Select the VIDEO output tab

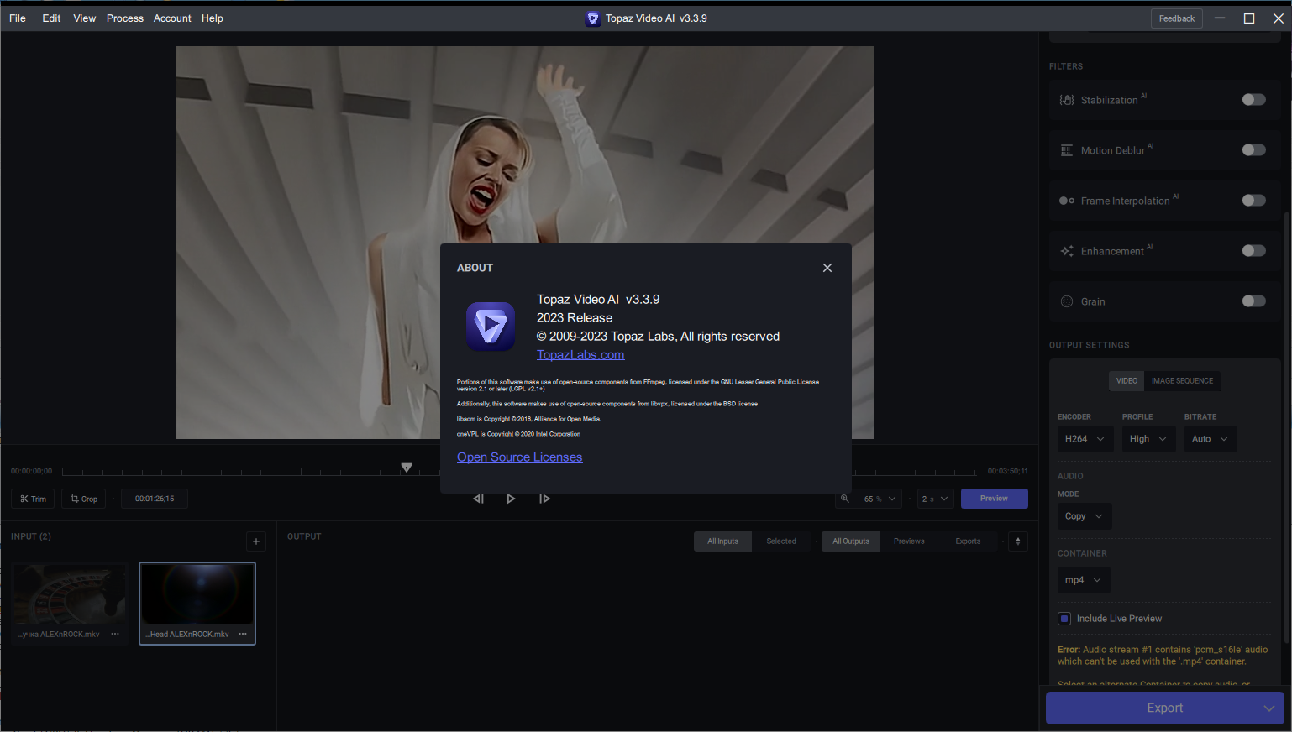click(x=1127, y=381)
